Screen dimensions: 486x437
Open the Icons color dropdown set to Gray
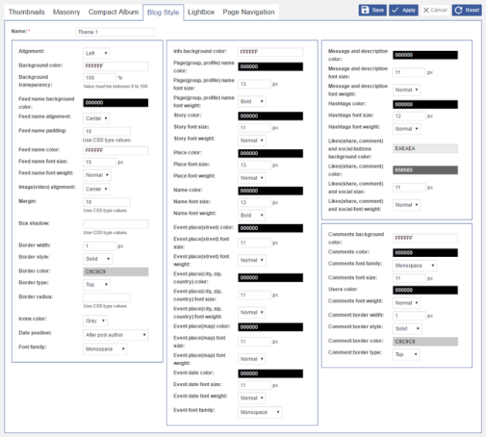(x=95, y=320)
